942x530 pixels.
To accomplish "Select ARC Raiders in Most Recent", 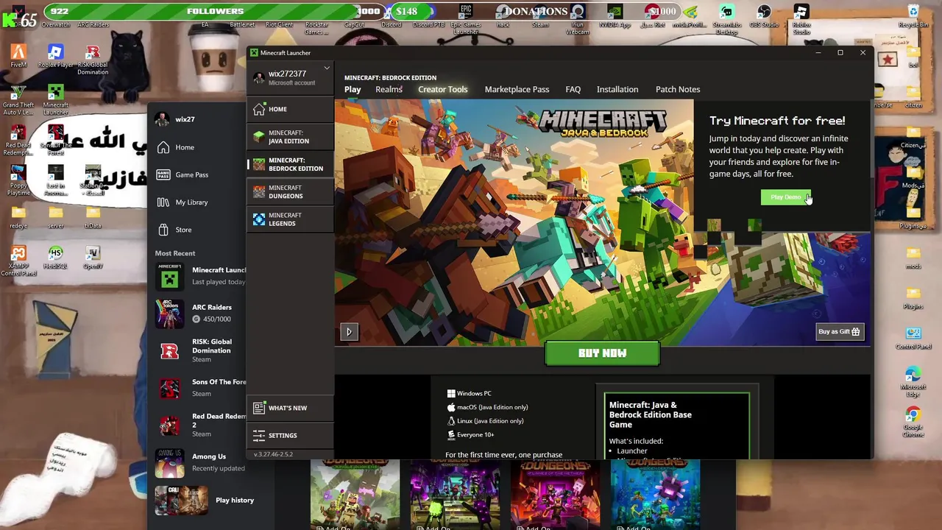I will 199,313.
